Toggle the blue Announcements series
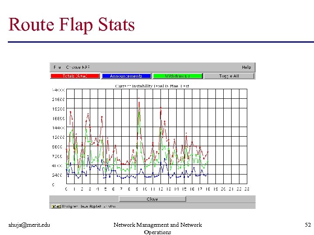 126,76
